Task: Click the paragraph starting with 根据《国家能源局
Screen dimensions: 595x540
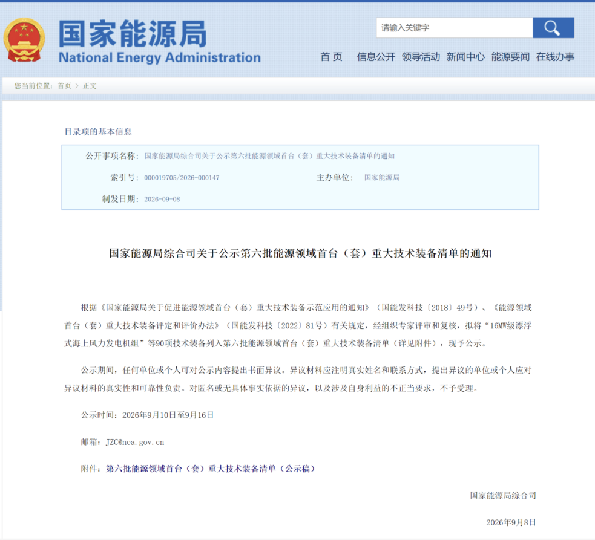Action: (x=298, y=325)
